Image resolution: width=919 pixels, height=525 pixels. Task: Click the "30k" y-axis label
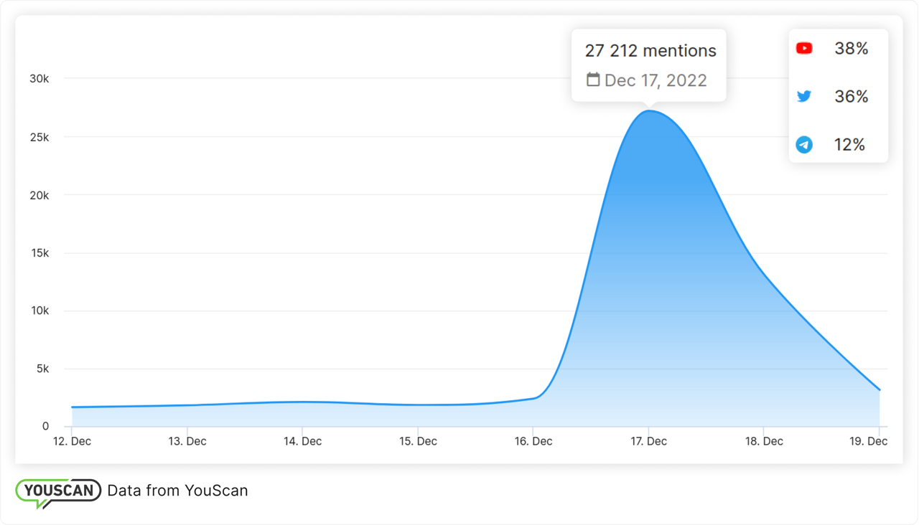pos(39,78)
